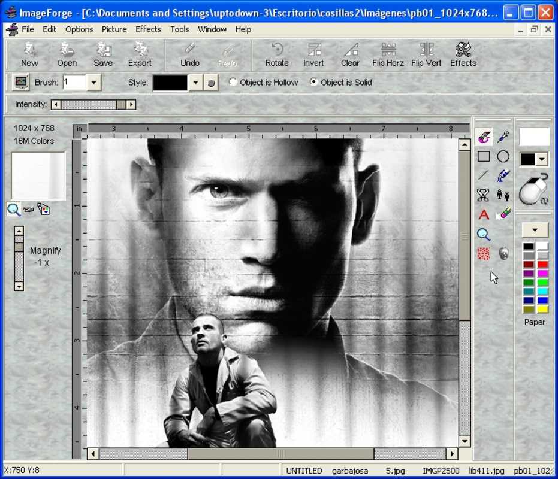Invert the picture colors
The height and width of the screenshot is (479, 558).
(x=313, y=54)
